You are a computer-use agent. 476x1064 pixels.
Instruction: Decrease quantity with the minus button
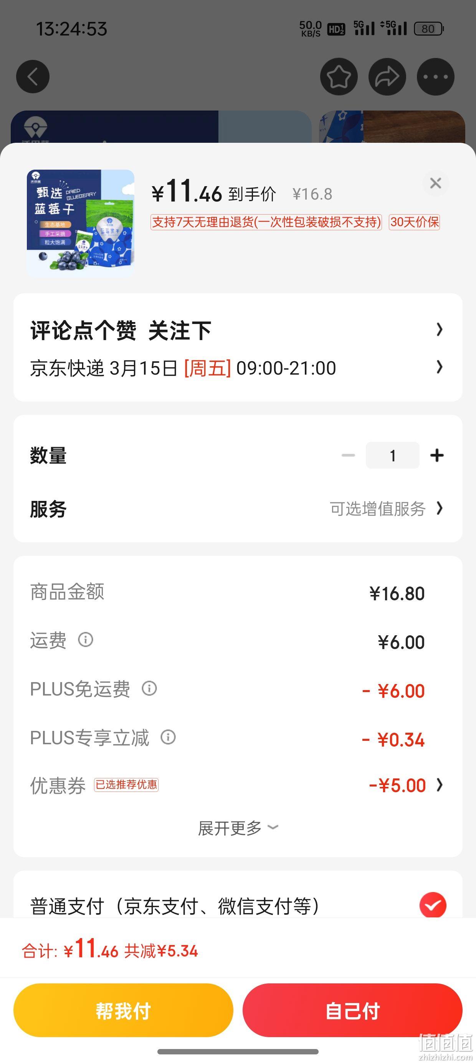[x=348, y=455]
